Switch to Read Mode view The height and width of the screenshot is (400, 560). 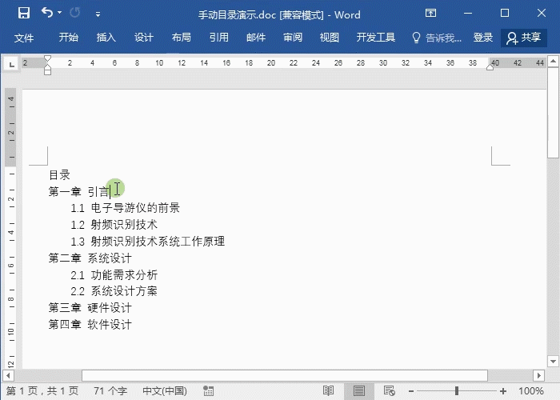(328, 391)
